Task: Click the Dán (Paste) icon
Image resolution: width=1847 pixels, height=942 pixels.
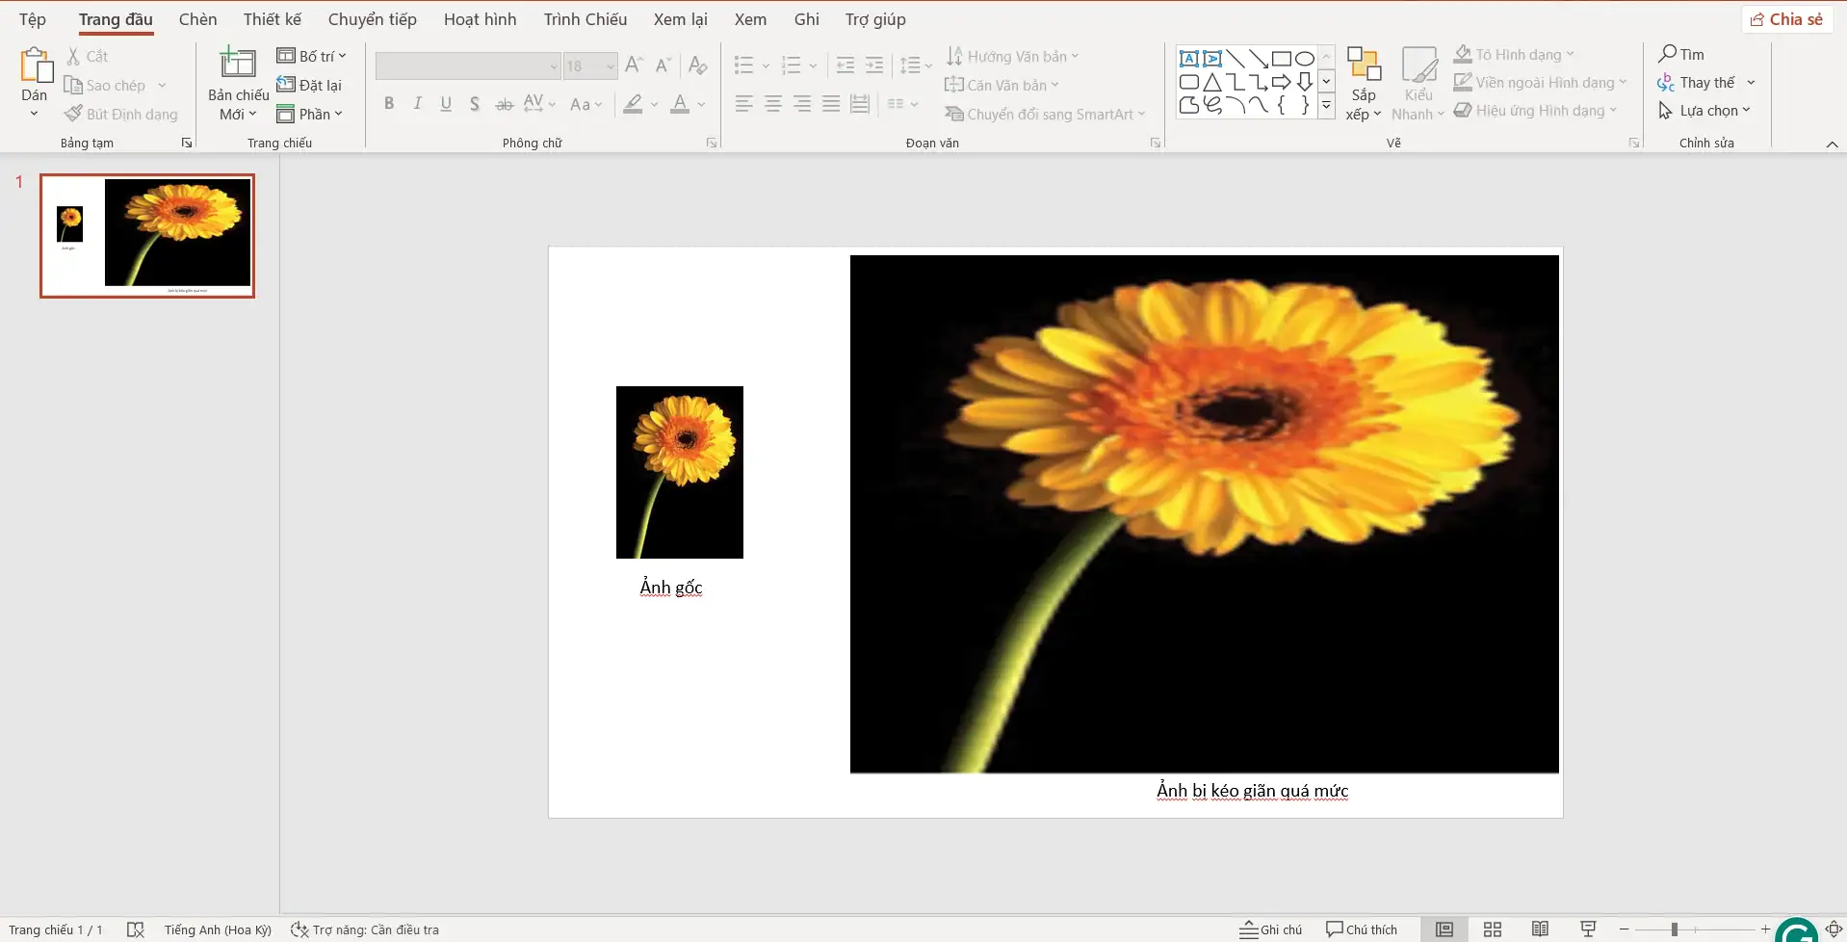Action: (36, 66)
